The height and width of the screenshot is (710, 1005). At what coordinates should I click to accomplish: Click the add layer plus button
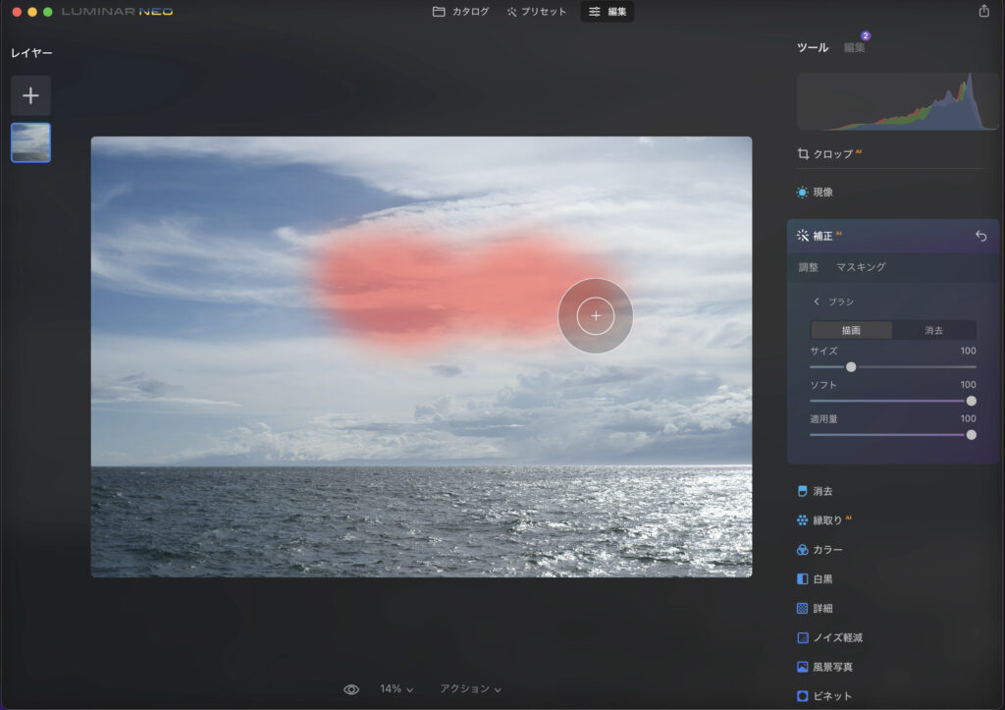(30, 95)
